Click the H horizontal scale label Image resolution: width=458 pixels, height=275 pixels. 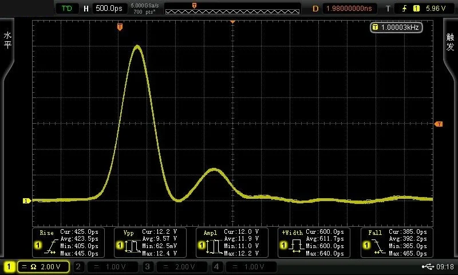[86, 9]
